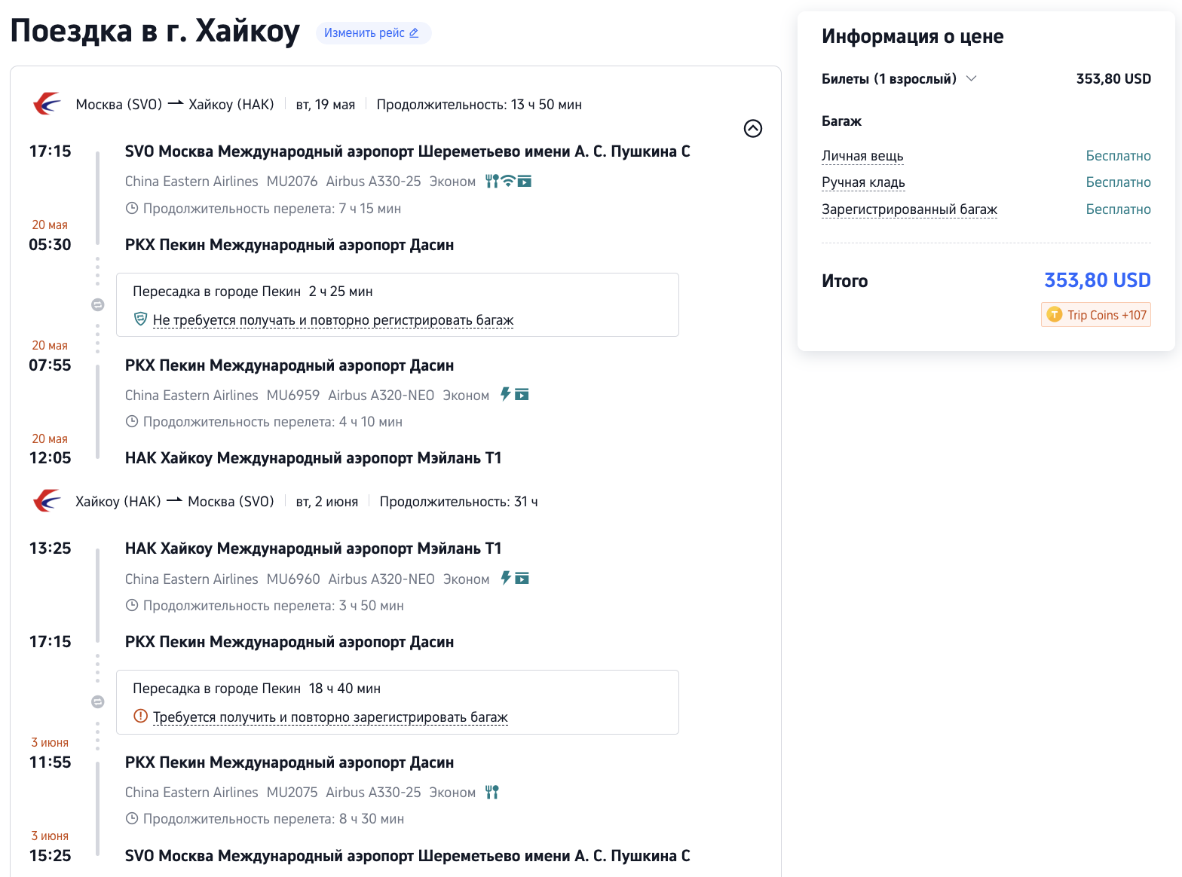The height and width of the screenshot is (877, 1182).
Task: Click the 353,80 USD total price
Action: (x=1097, y=280)
